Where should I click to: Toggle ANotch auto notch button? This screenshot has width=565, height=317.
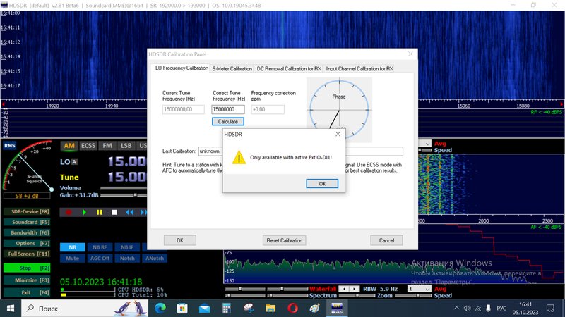point(155,258)
